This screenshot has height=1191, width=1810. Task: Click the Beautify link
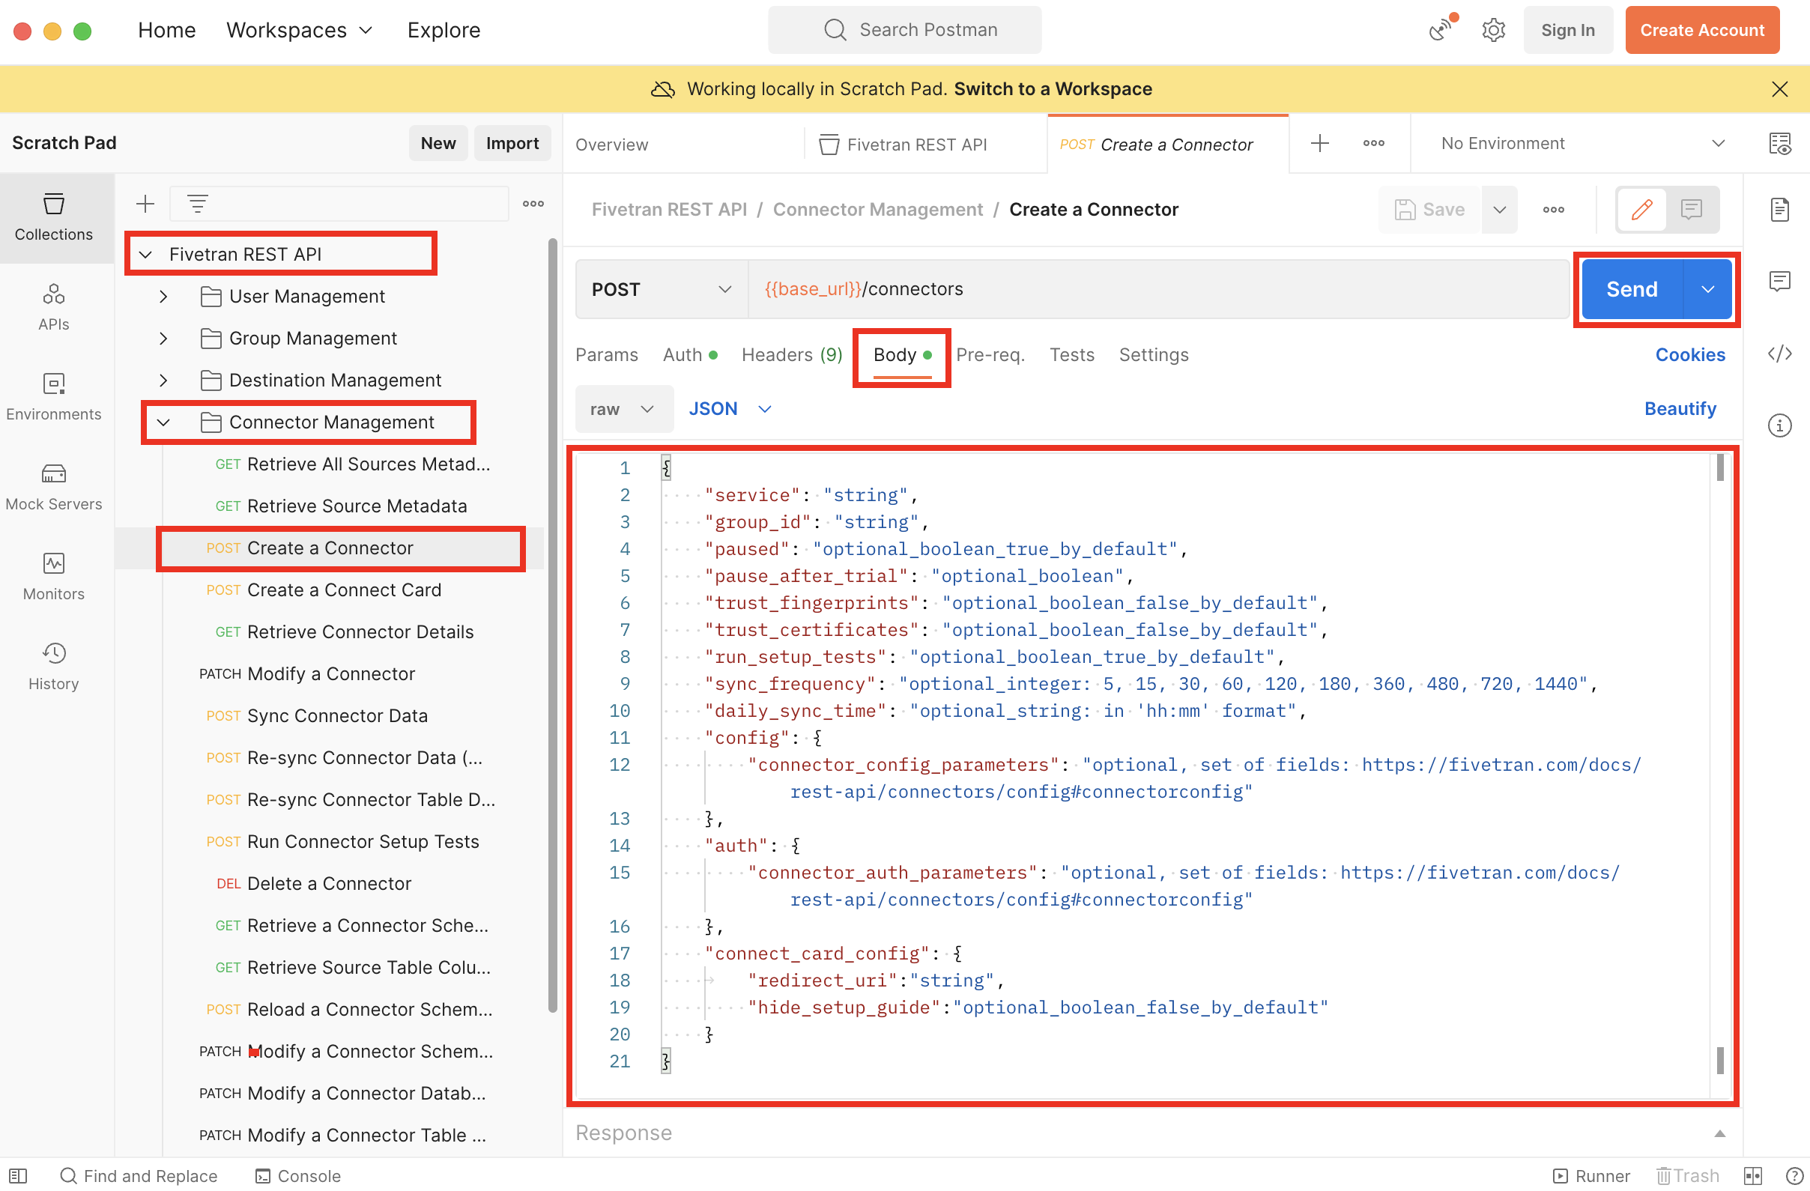click(1679, 408)
